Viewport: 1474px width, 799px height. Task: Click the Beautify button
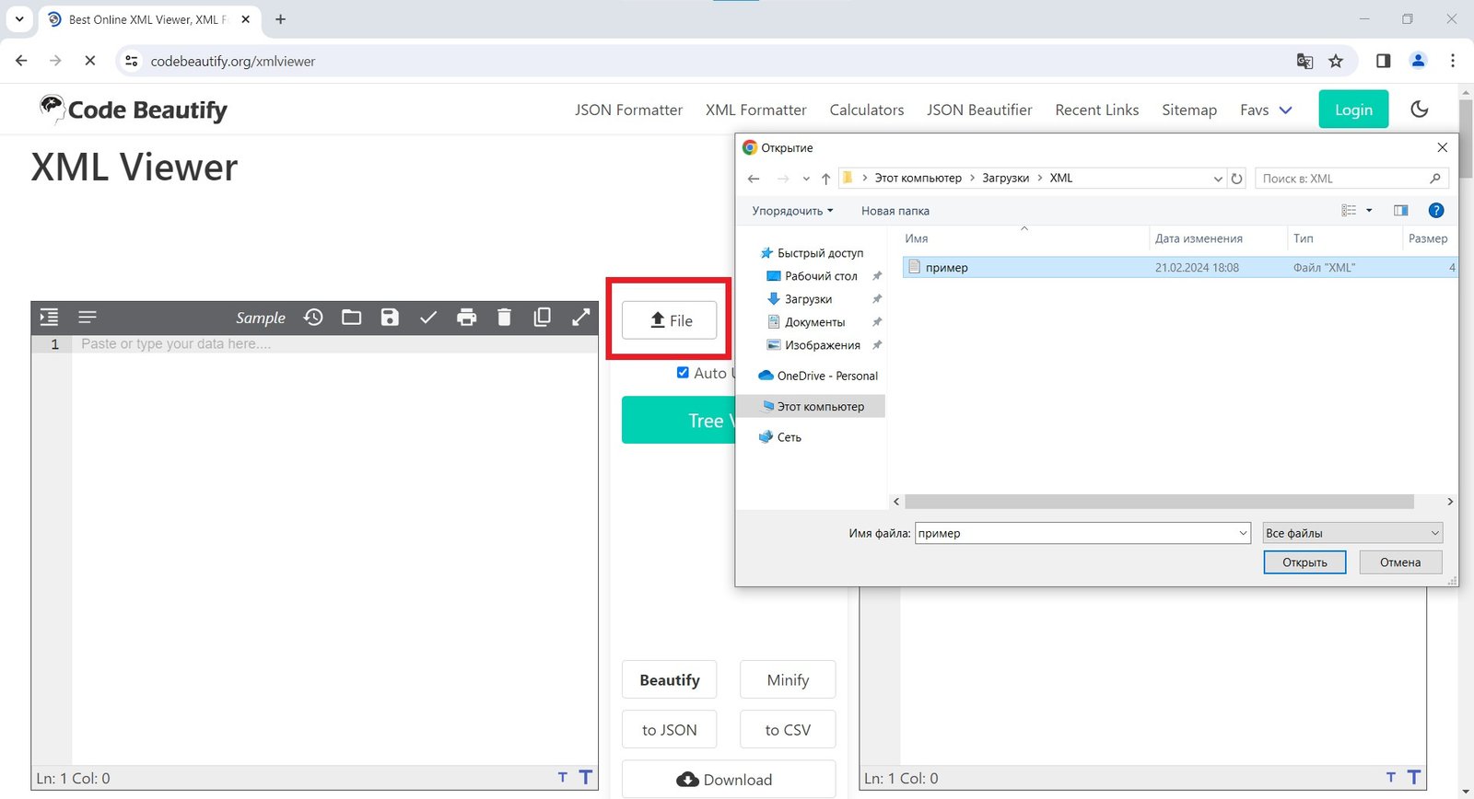[x=670, y=680]
